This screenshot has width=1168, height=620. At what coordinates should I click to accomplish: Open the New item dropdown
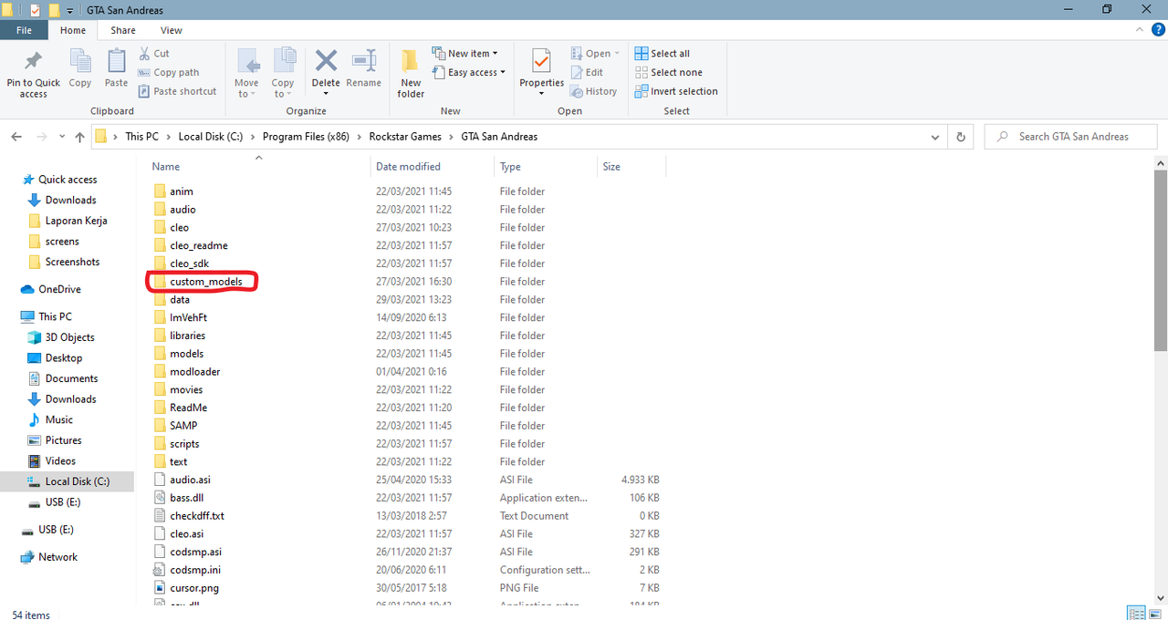[465, 54]
